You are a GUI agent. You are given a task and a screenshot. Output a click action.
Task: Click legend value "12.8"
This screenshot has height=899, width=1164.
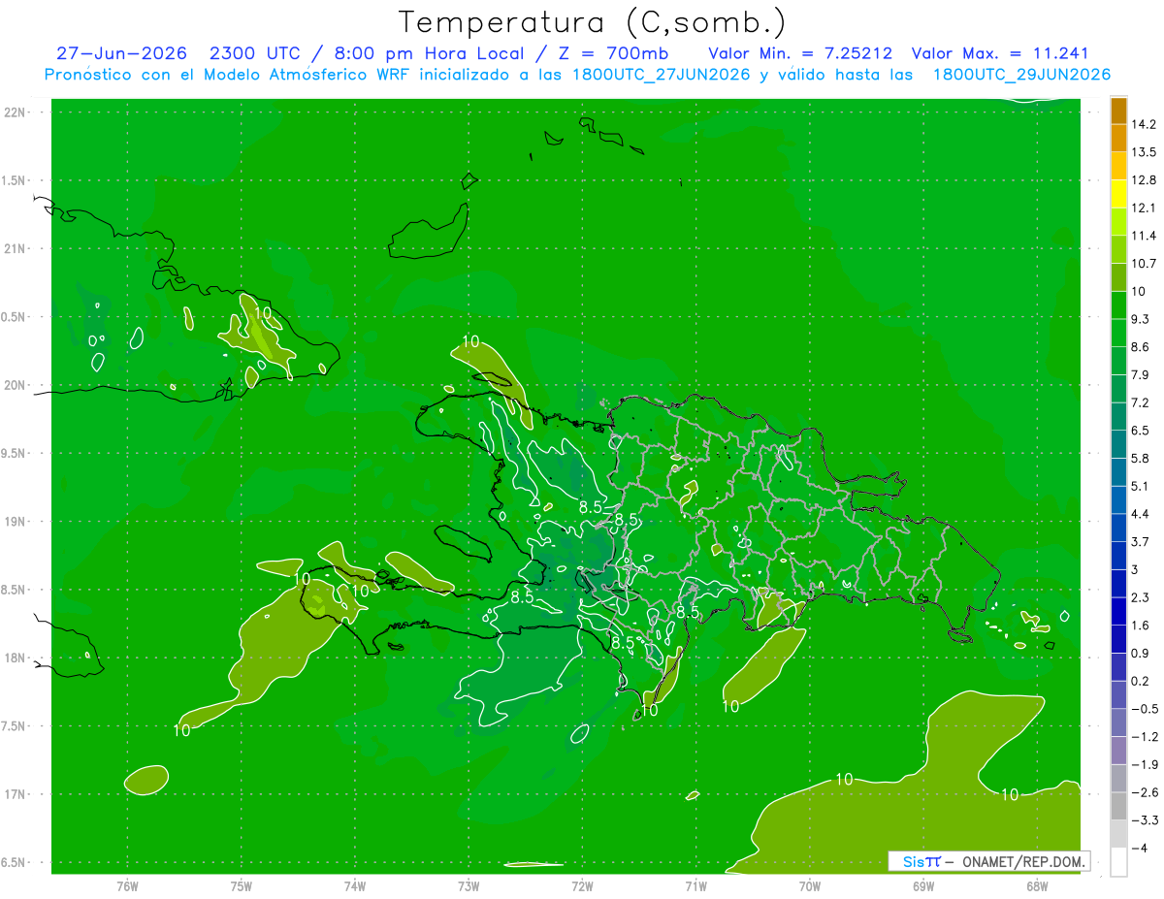pos(1145,179)
